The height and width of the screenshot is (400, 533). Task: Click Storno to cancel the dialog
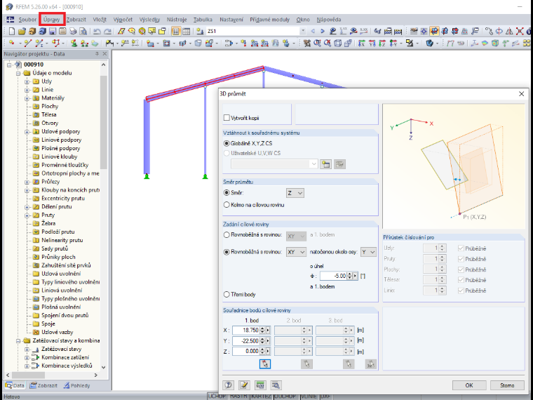507,385
